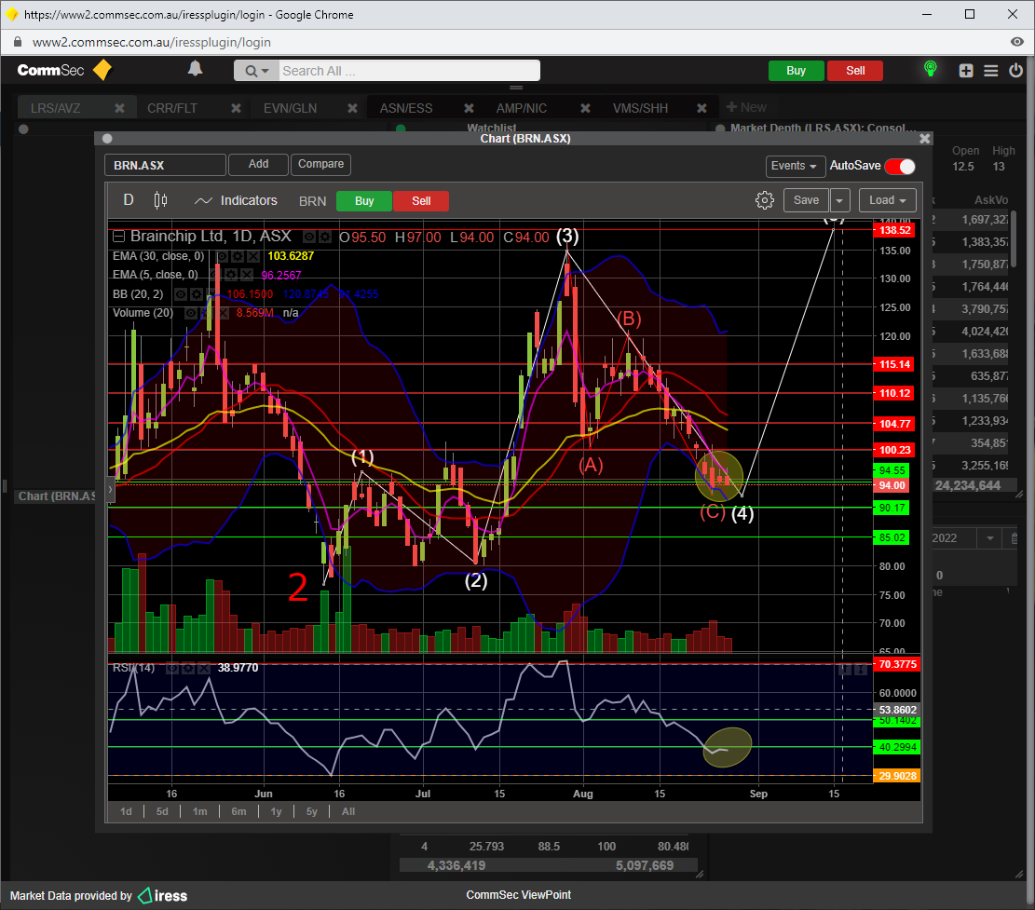
Task: Click the green Buy button in chart toolbar
Action: coord(363,201)
